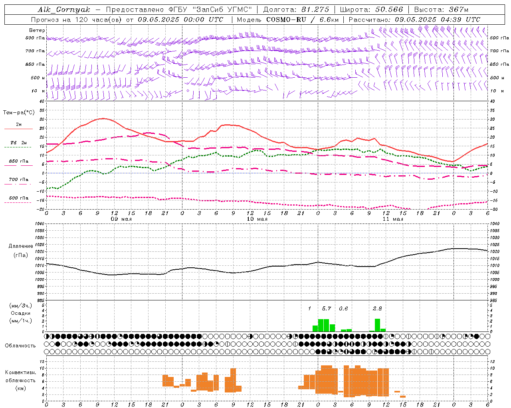Click the 11 мая date label
This screenshot has width=511, height=408.
click(393, 219)
